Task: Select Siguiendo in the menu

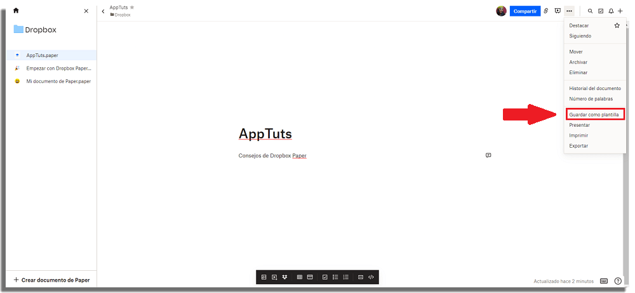Action: click(580, 36)
